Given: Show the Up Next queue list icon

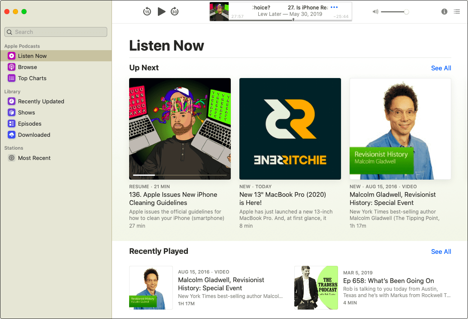Looking at the screenshot, I should coord(457,12).
